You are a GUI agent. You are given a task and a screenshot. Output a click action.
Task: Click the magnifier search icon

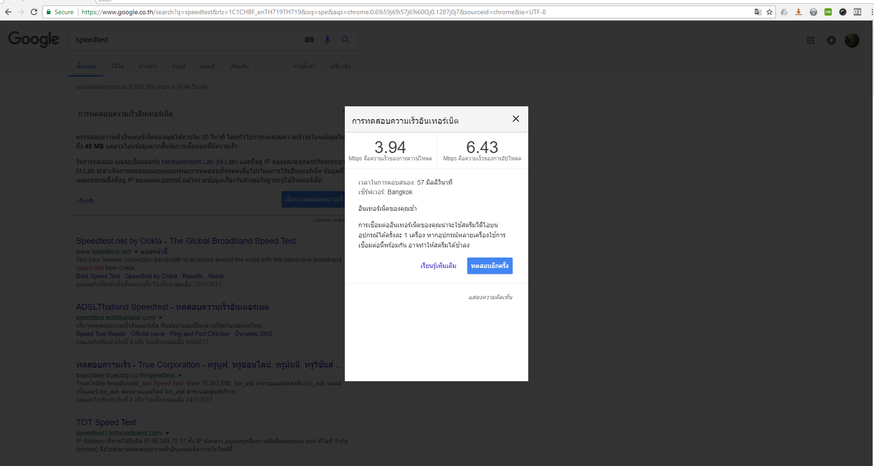coord(345,40)
